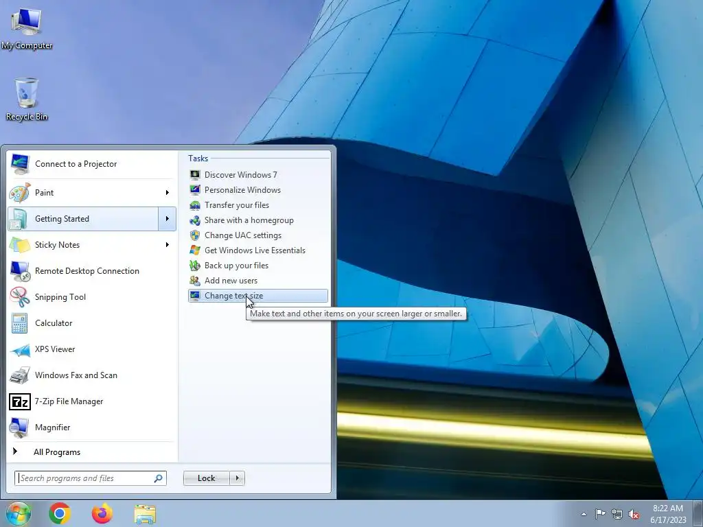Click the Lock button

click(207, 478)
